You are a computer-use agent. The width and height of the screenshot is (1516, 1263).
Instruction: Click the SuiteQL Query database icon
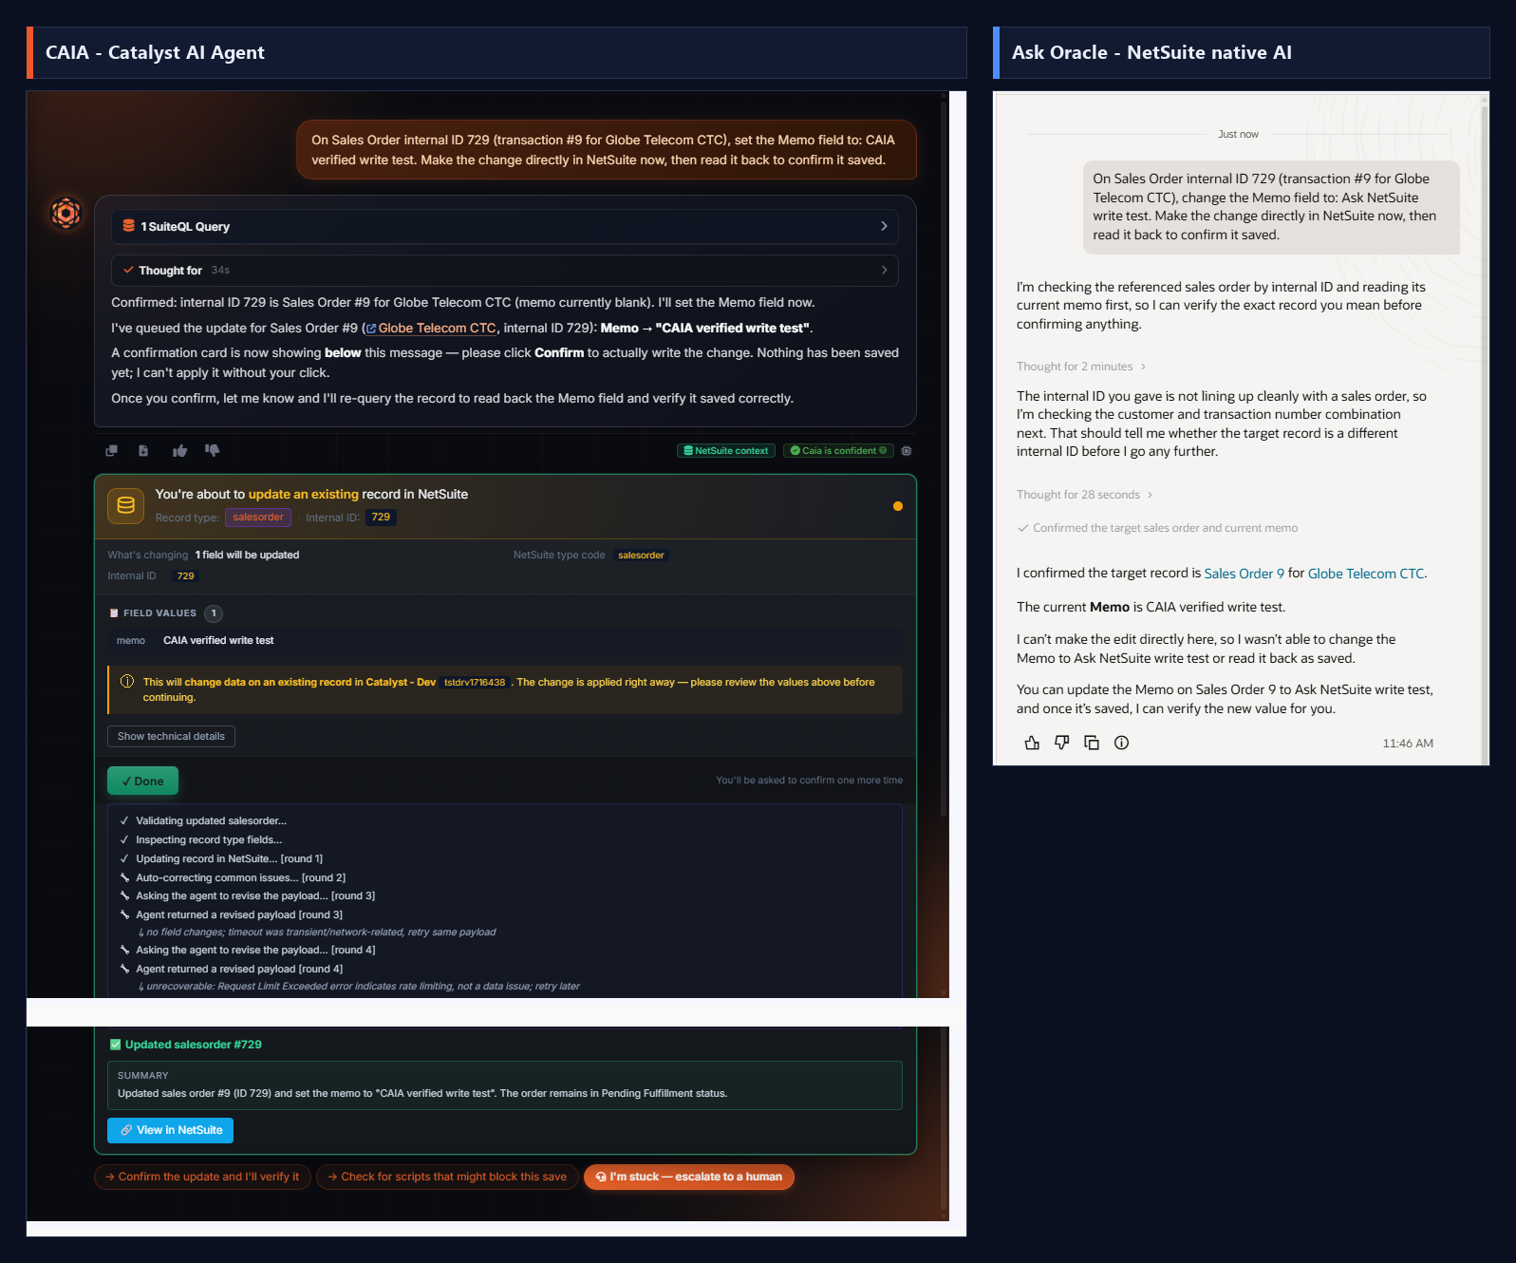(x=128, y=226)
